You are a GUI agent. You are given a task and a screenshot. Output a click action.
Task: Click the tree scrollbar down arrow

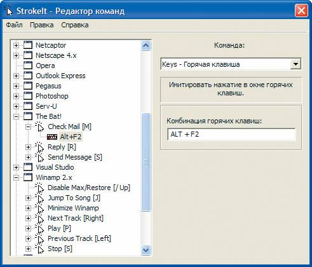tap(146, 250)
